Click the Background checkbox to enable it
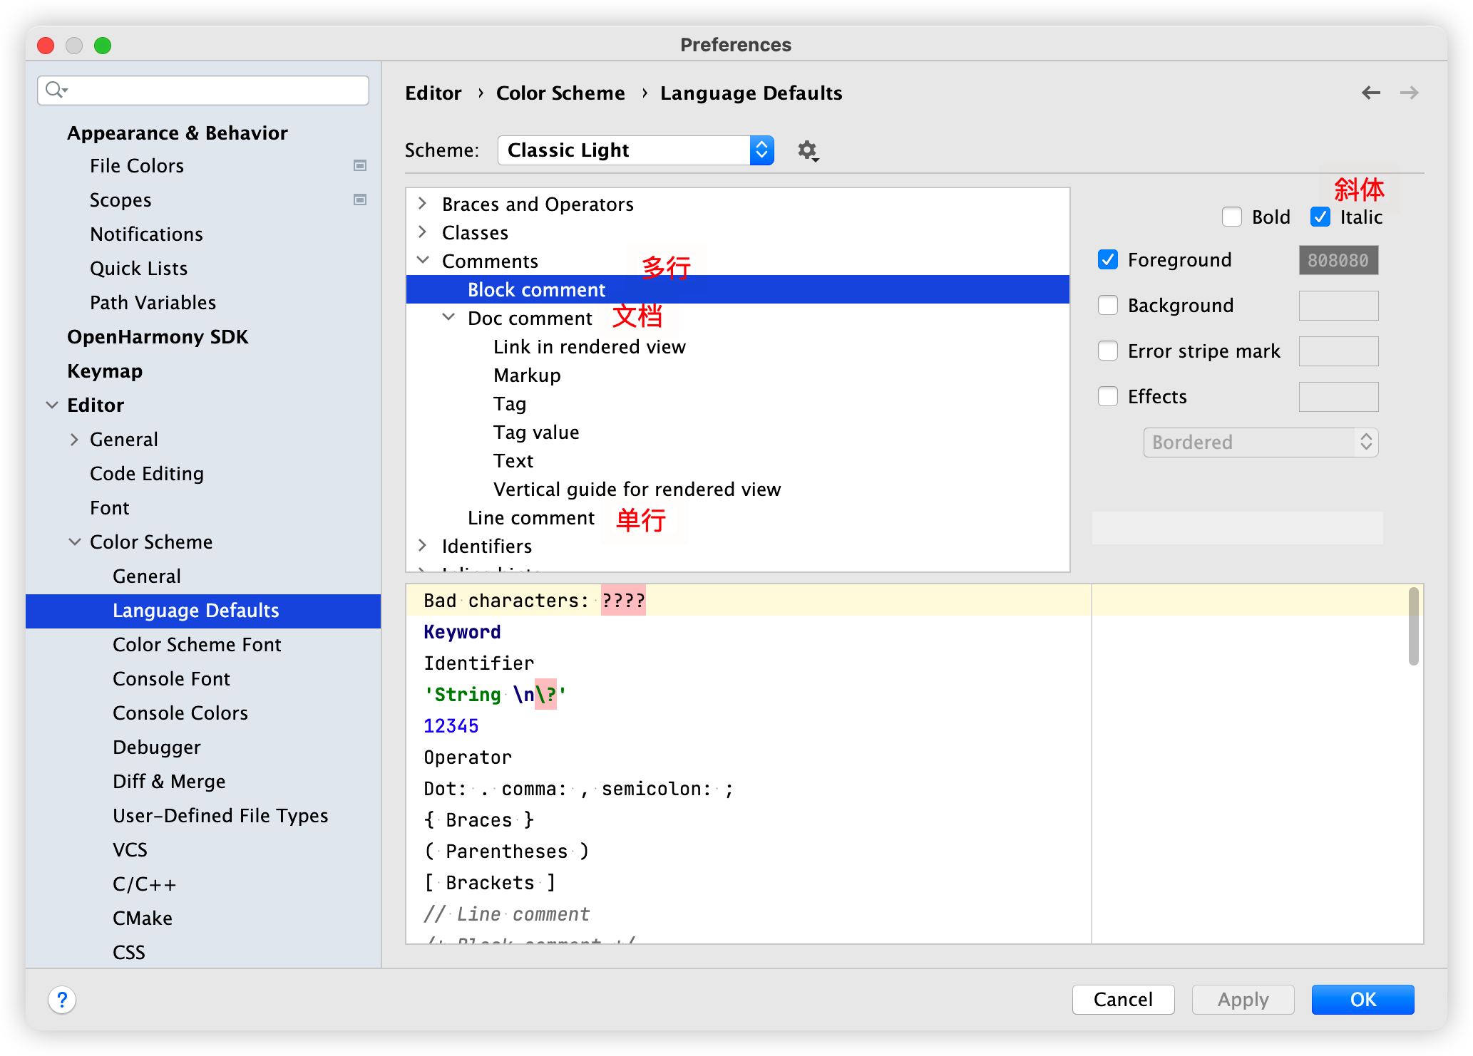1473x1056 pixels. pos(1109,305)
